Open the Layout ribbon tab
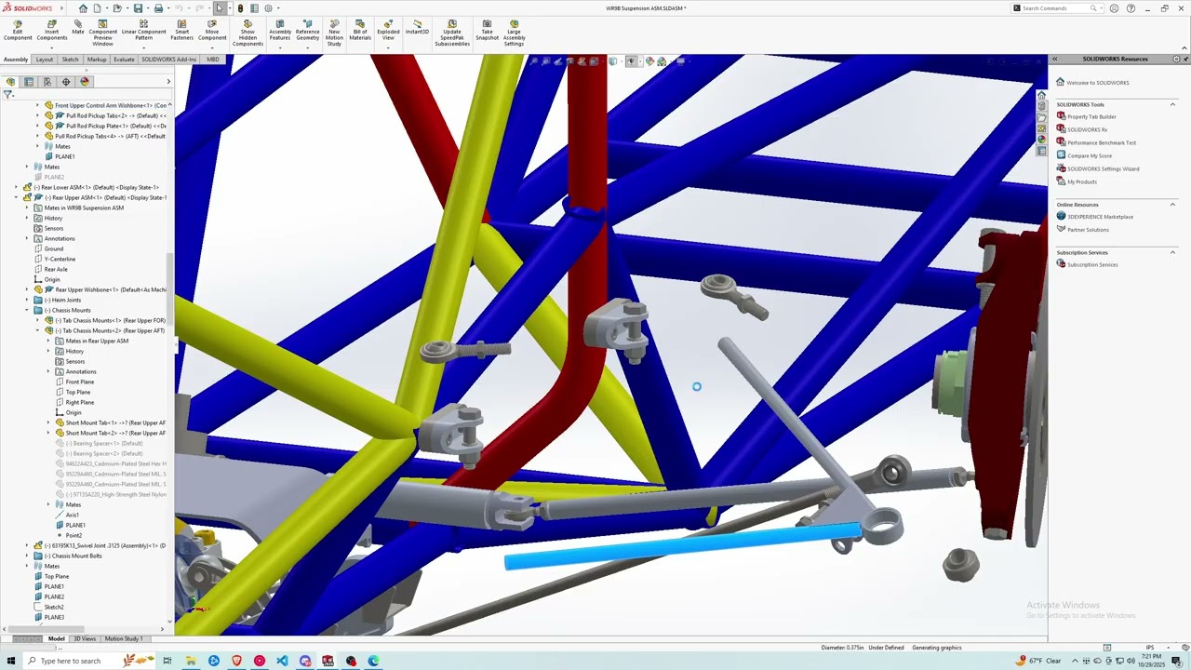The image size is (1191, 670). point(45,60)
